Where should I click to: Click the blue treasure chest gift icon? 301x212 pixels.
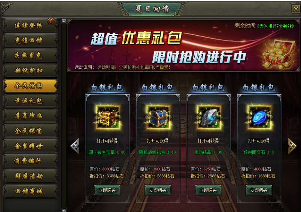[x=158, y=117]
